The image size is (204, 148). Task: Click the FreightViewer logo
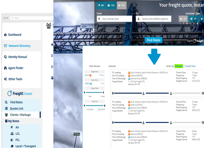21,94
